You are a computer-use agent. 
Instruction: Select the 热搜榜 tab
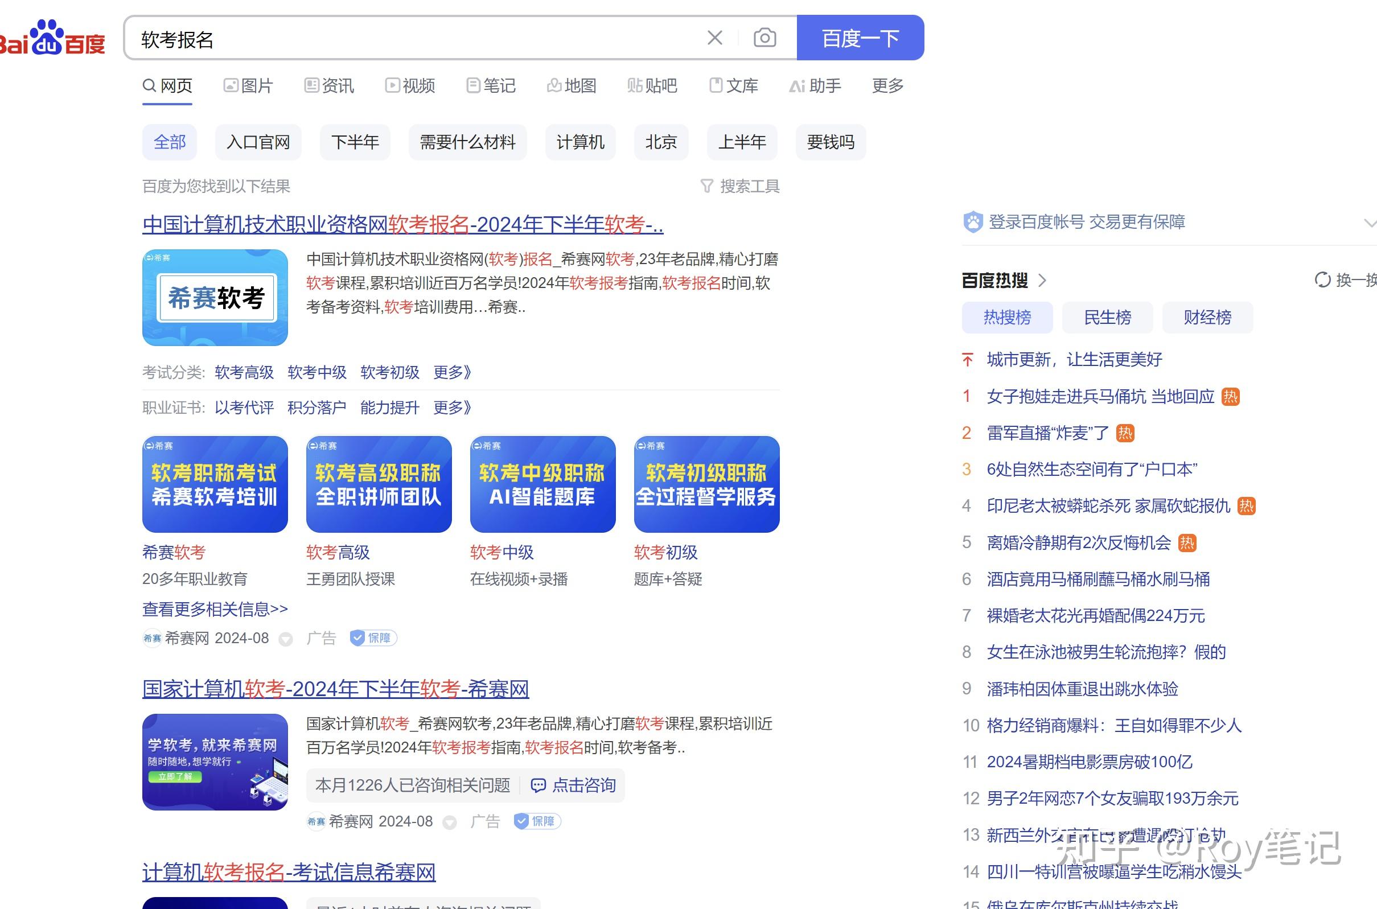[x=1007, y=317]
